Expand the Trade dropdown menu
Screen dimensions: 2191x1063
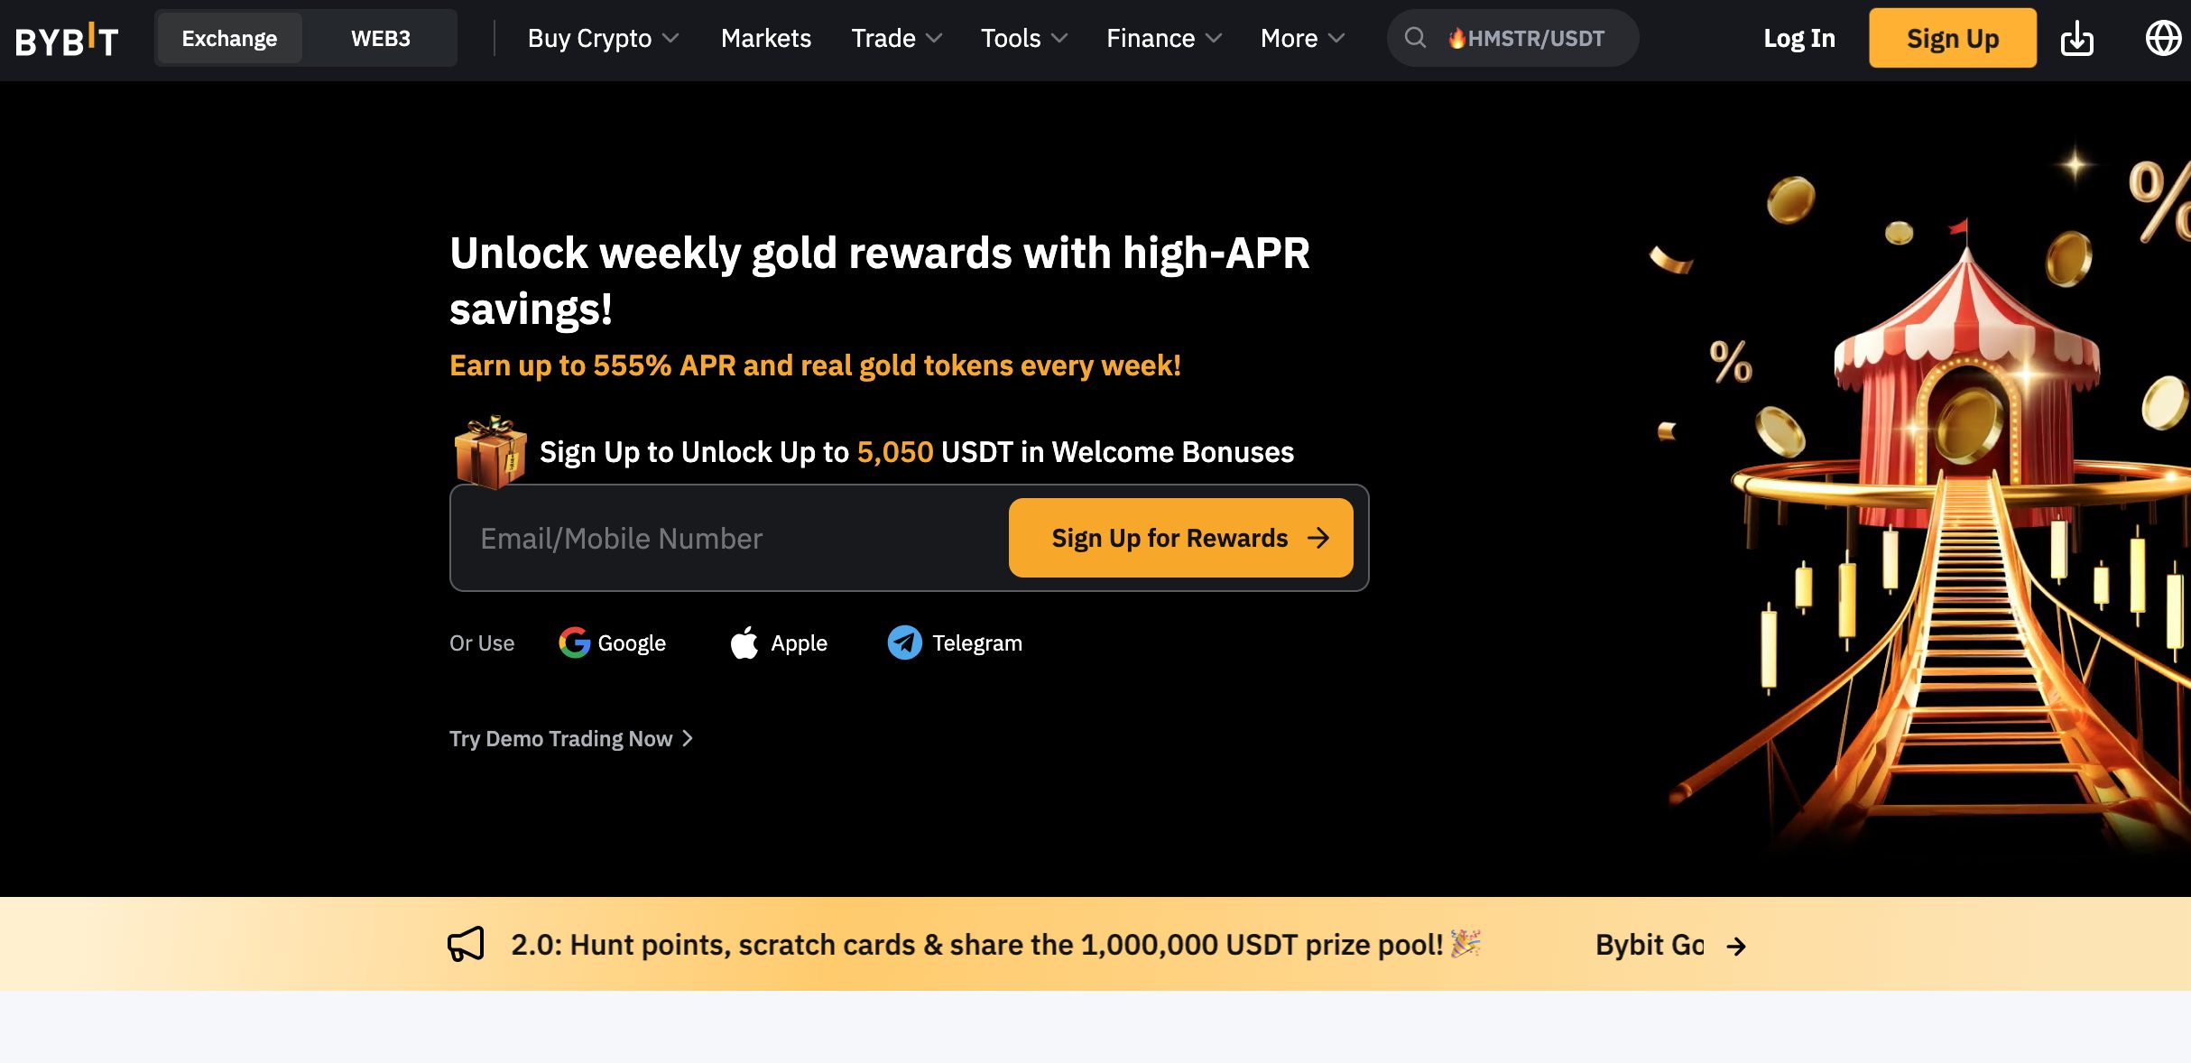[896, 38]
